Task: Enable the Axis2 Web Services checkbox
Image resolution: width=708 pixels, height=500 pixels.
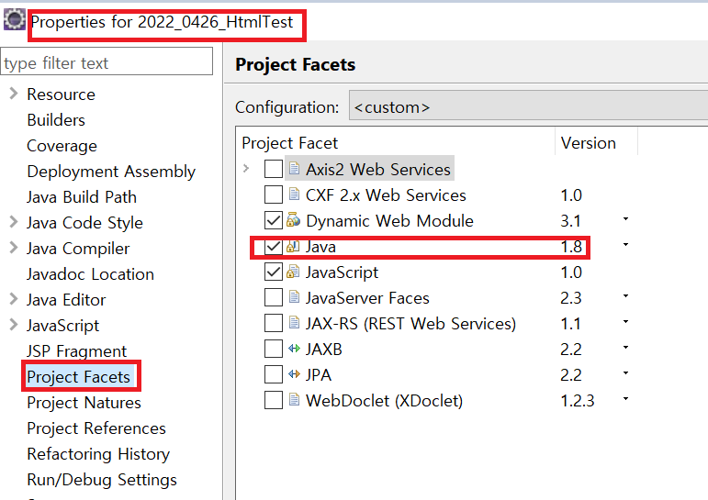Action: pos(274,169)
